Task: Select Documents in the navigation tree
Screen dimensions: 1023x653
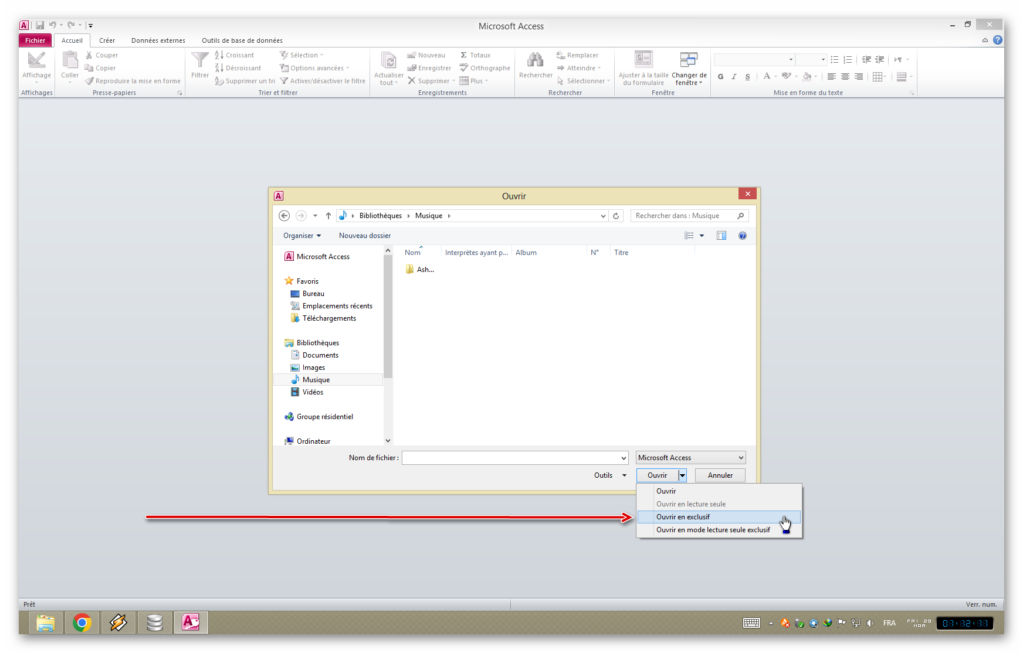Action: (x=320, y=355)
